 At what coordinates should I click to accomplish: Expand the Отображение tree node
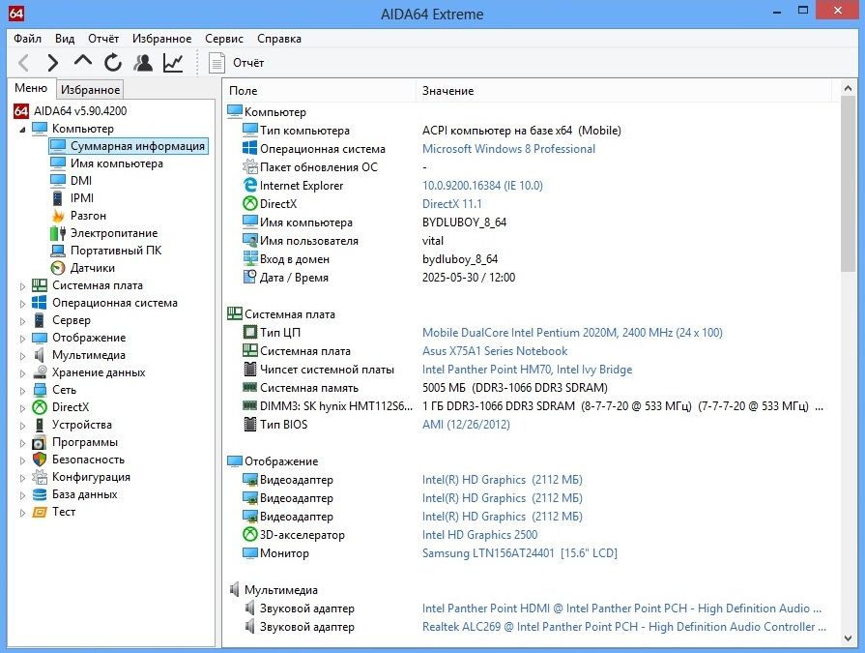[22, 339]
